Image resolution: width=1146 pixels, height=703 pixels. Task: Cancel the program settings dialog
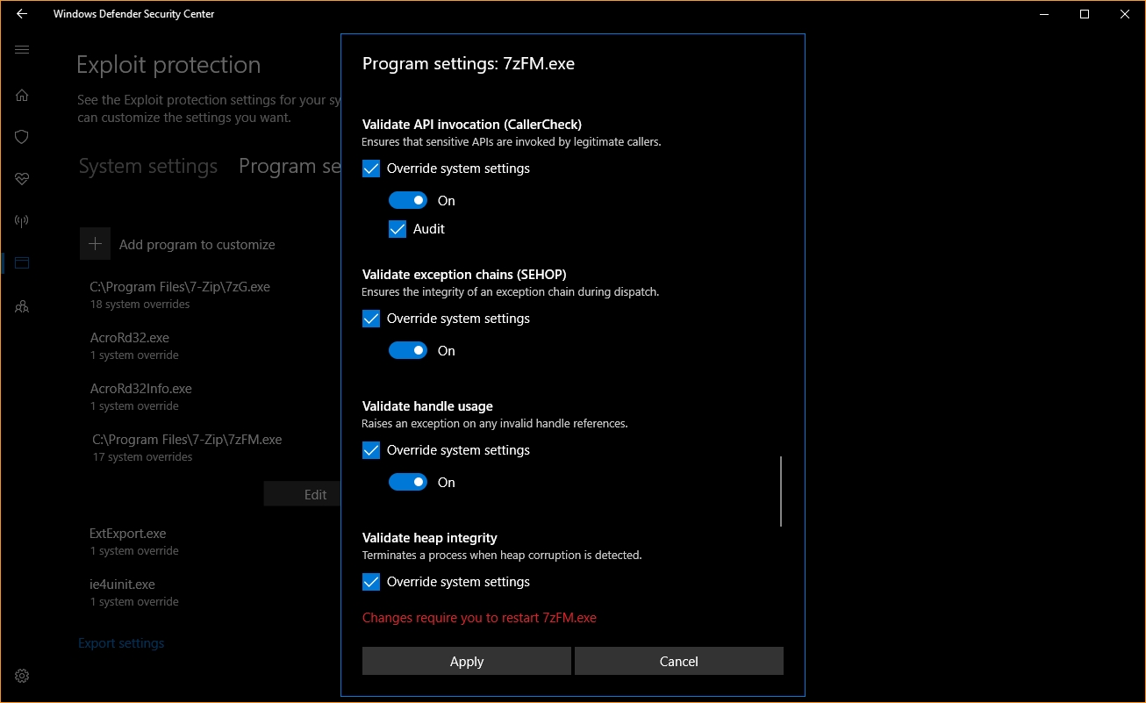point(679,662)
